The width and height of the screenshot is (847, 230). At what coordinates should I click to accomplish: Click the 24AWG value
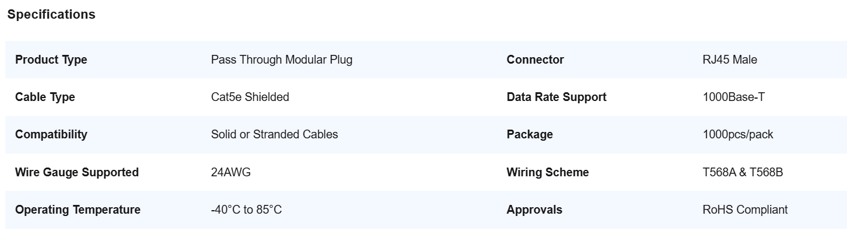[231, 172]
